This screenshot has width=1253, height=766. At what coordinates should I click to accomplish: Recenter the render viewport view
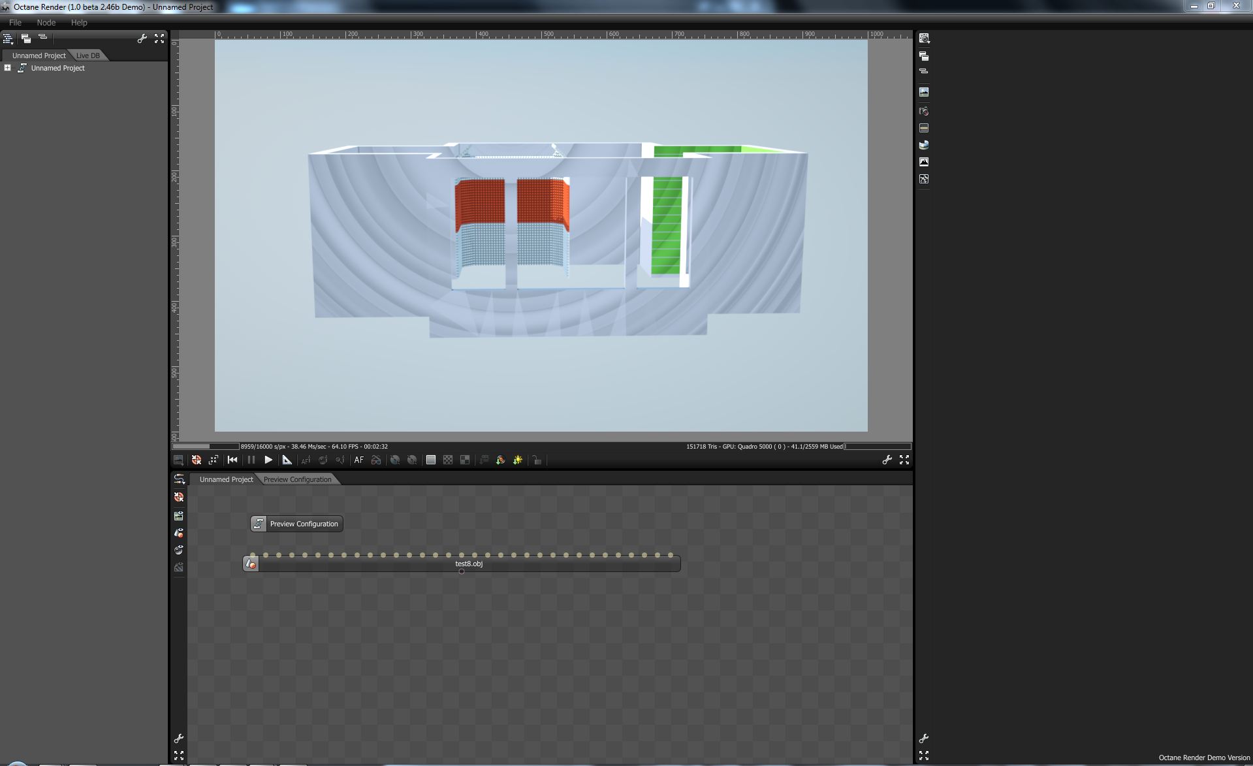(x=196, y=460)
